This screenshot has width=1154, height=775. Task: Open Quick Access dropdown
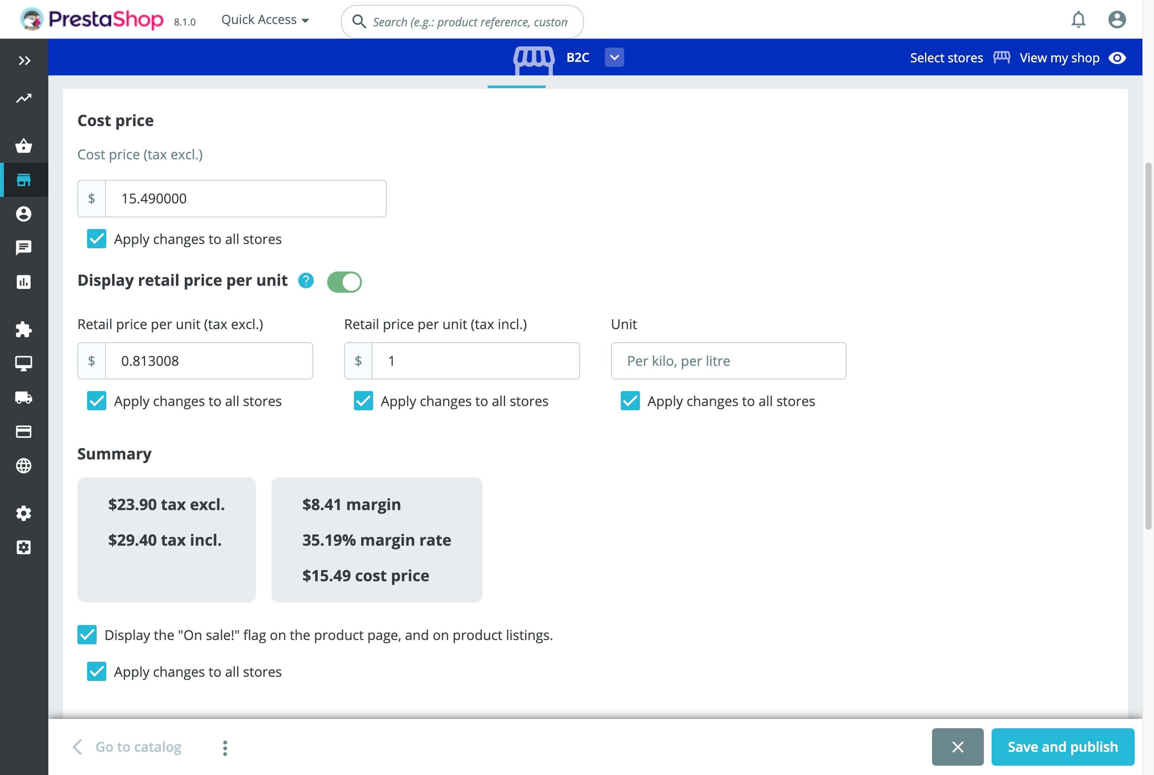(x=265, y=20)
